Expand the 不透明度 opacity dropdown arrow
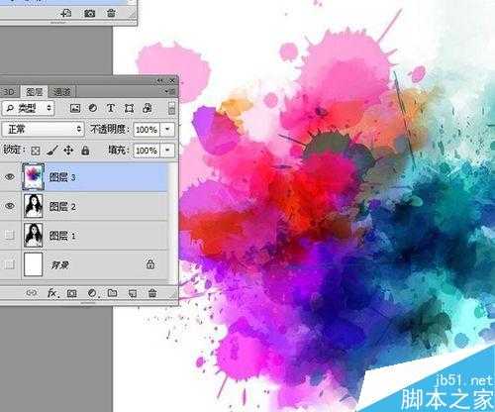Screen dimensions: 495x412 point(167,129)
